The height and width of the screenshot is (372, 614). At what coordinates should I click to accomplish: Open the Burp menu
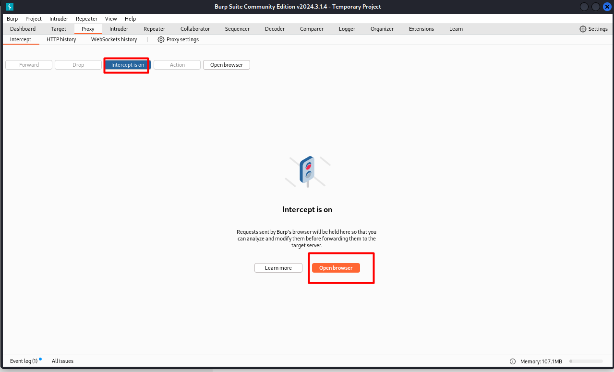tap(12, 19)
